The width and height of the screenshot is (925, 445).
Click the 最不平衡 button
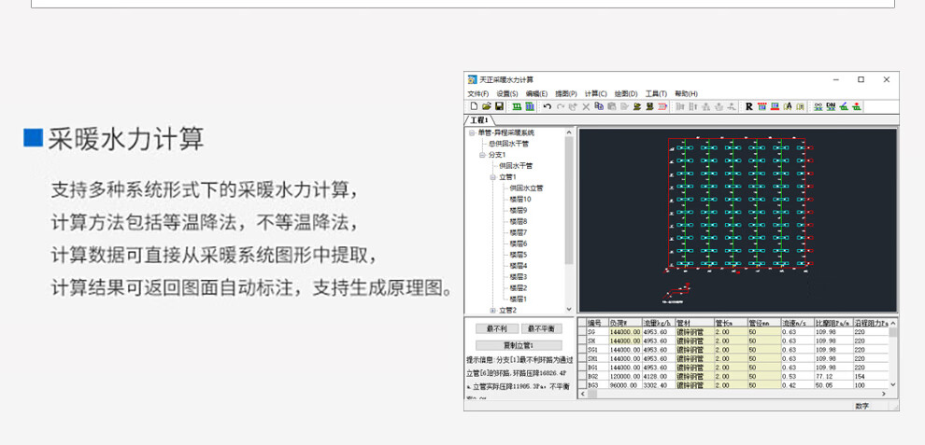click(x=542, y=328)
